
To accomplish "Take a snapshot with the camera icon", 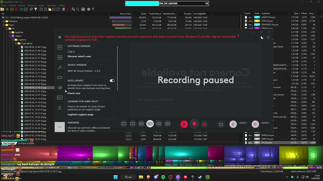I will [x=204, y=124].
